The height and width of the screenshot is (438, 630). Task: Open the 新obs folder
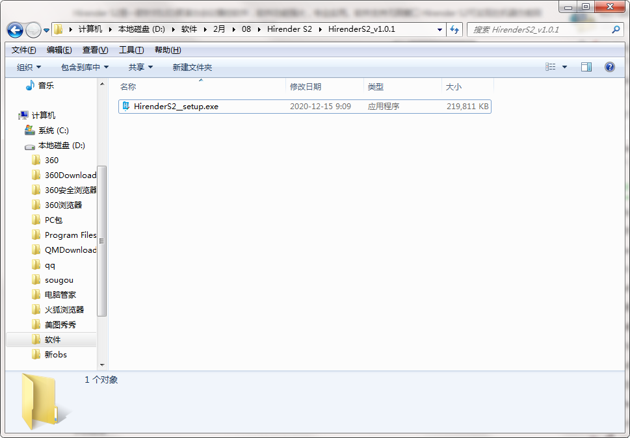click(x=55, y=355)
